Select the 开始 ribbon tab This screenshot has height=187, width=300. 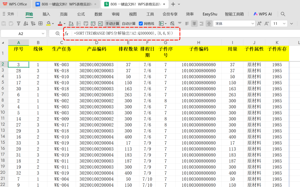[x=29, y=14]
